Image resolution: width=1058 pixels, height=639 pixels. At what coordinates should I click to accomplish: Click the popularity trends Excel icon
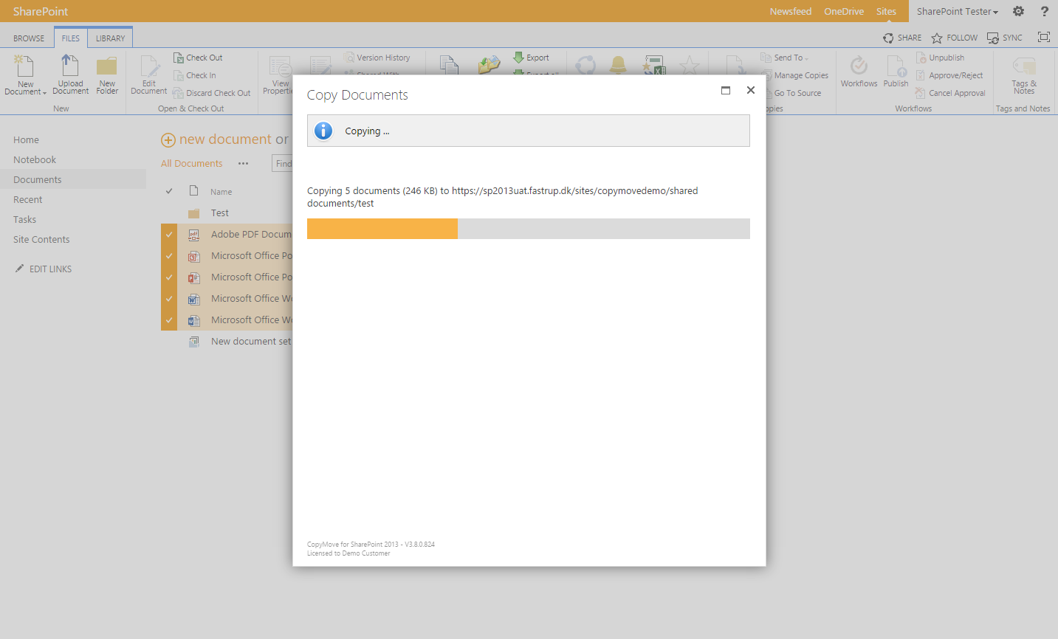[654, 65]
